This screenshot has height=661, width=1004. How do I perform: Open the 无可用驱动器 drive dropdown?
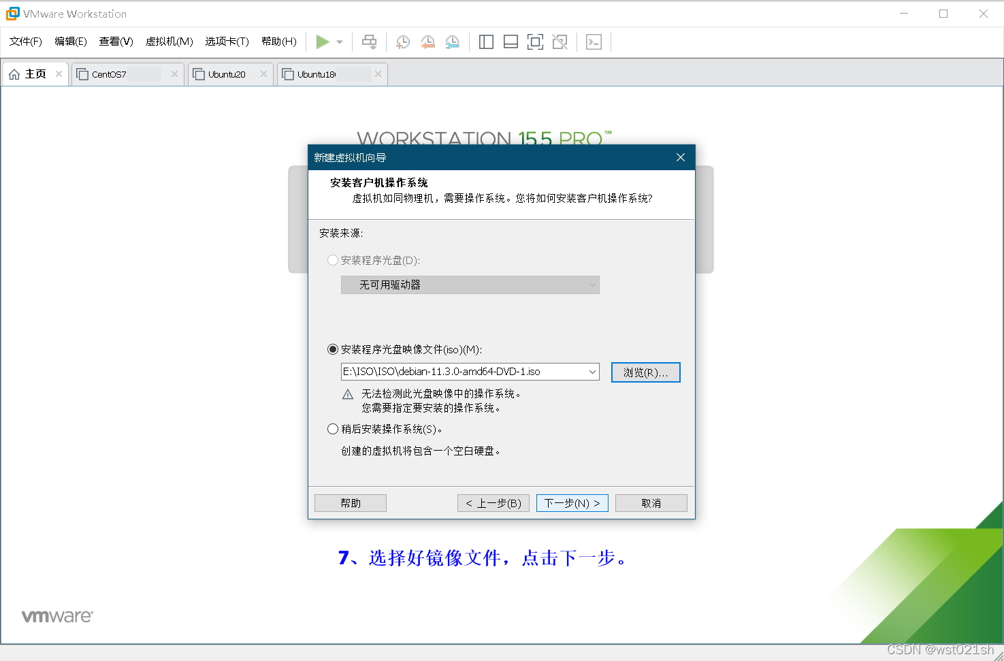tap(470, 285)
